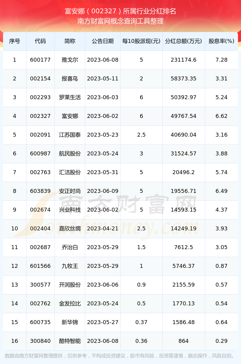Select dividend yield 4.37 for 兴业科技
Viewport: 241px width, 364px height.
click(221, 210)
